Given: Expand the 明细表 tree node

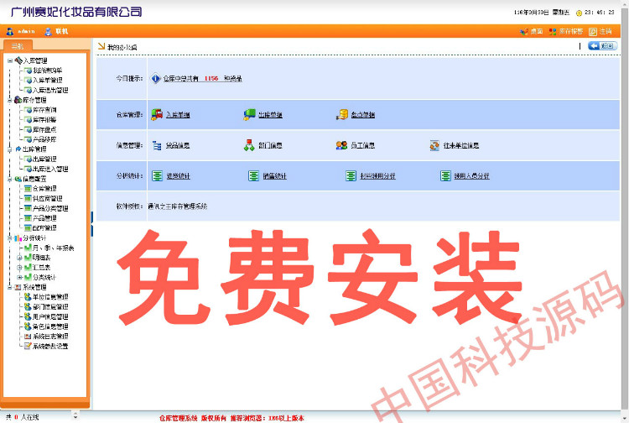Looking at the screenshot, I should (x=19, y=258).
